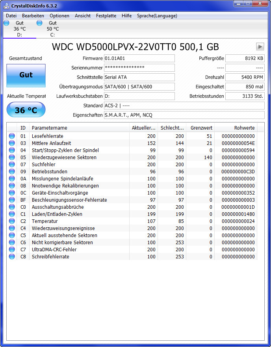Select the Grenzwert value 140

[x=207, y=157]
